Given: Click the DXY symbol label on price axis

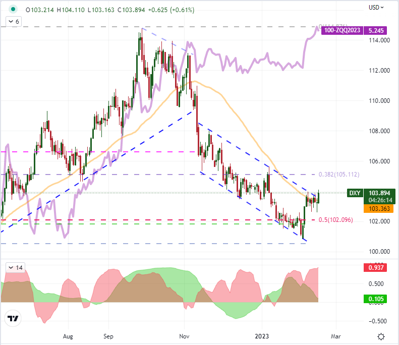Looking at the screenshot, I should coord(355,193).
